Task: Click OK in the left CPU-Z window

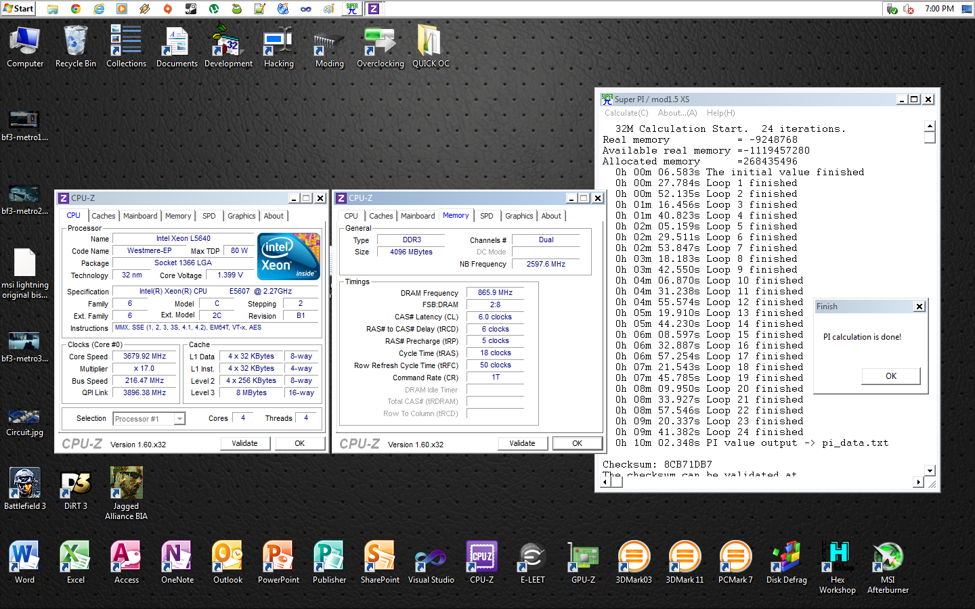Action: [299, 443]
